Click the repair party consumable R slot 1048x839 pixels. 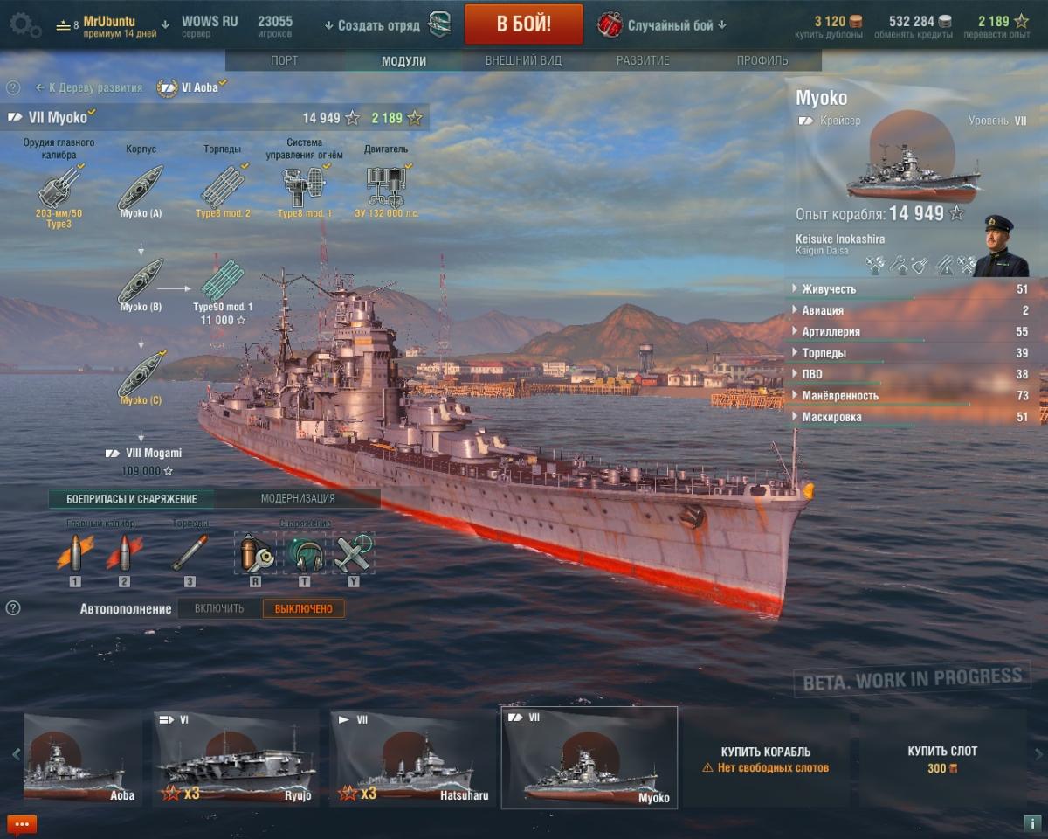(256, 553)
